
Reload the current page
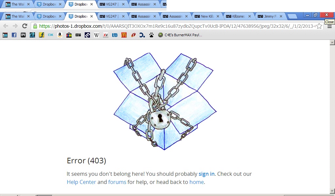pyautogui.click(x=25, y=26)
